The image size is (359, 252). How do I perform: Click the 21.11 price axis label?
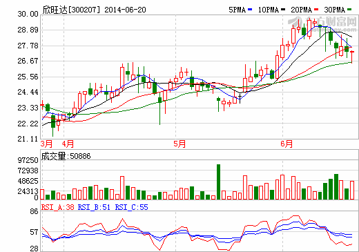pyautogui.click(x=28, y=139)
